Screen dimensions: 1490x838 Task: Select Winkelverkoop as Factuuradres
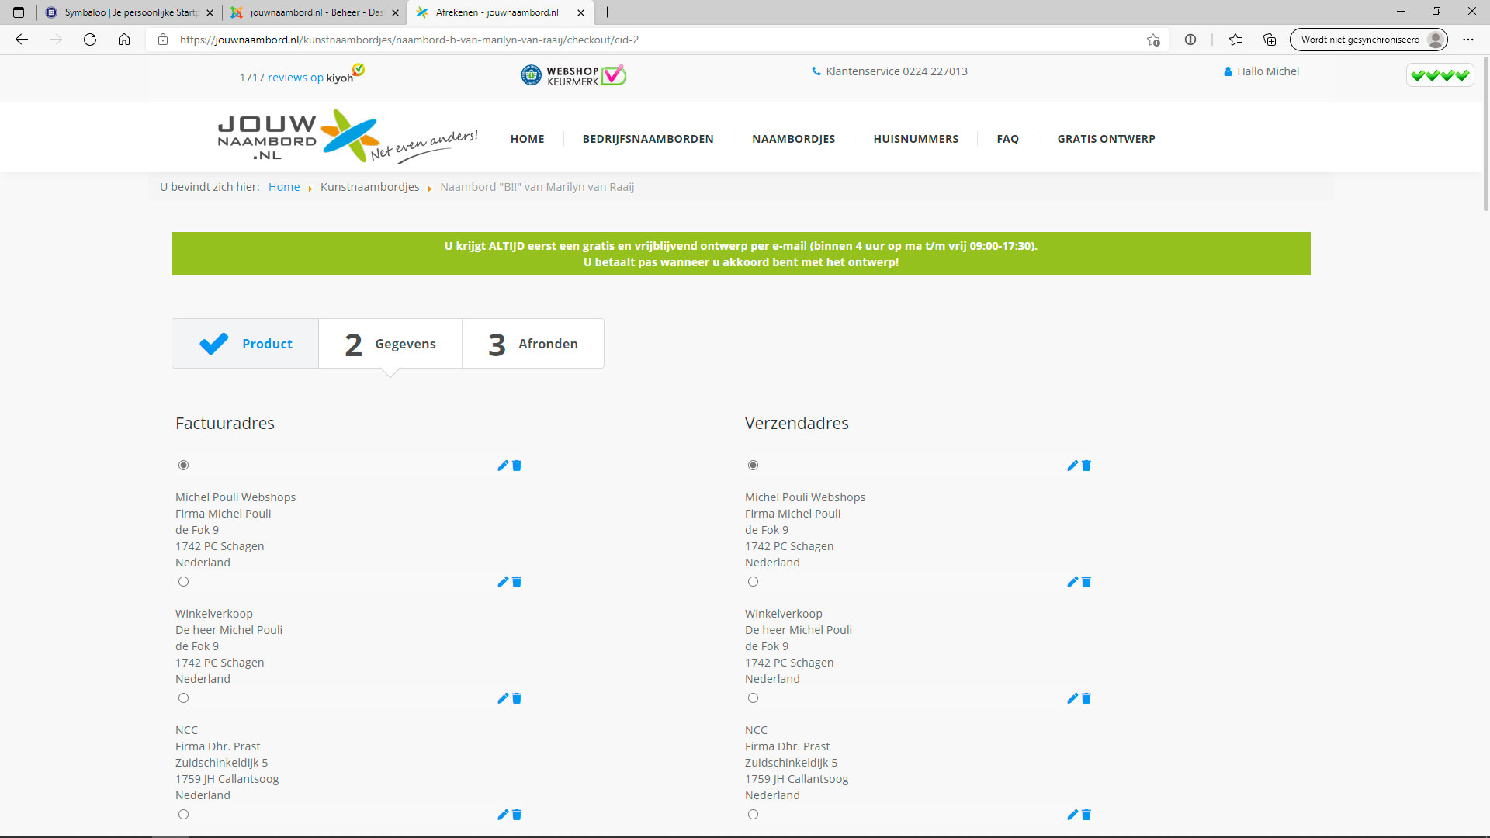click(x=183, y=582)
